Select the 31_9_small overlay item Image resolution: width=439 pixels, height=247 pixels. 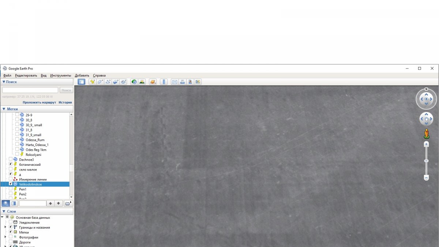[33, 135]
